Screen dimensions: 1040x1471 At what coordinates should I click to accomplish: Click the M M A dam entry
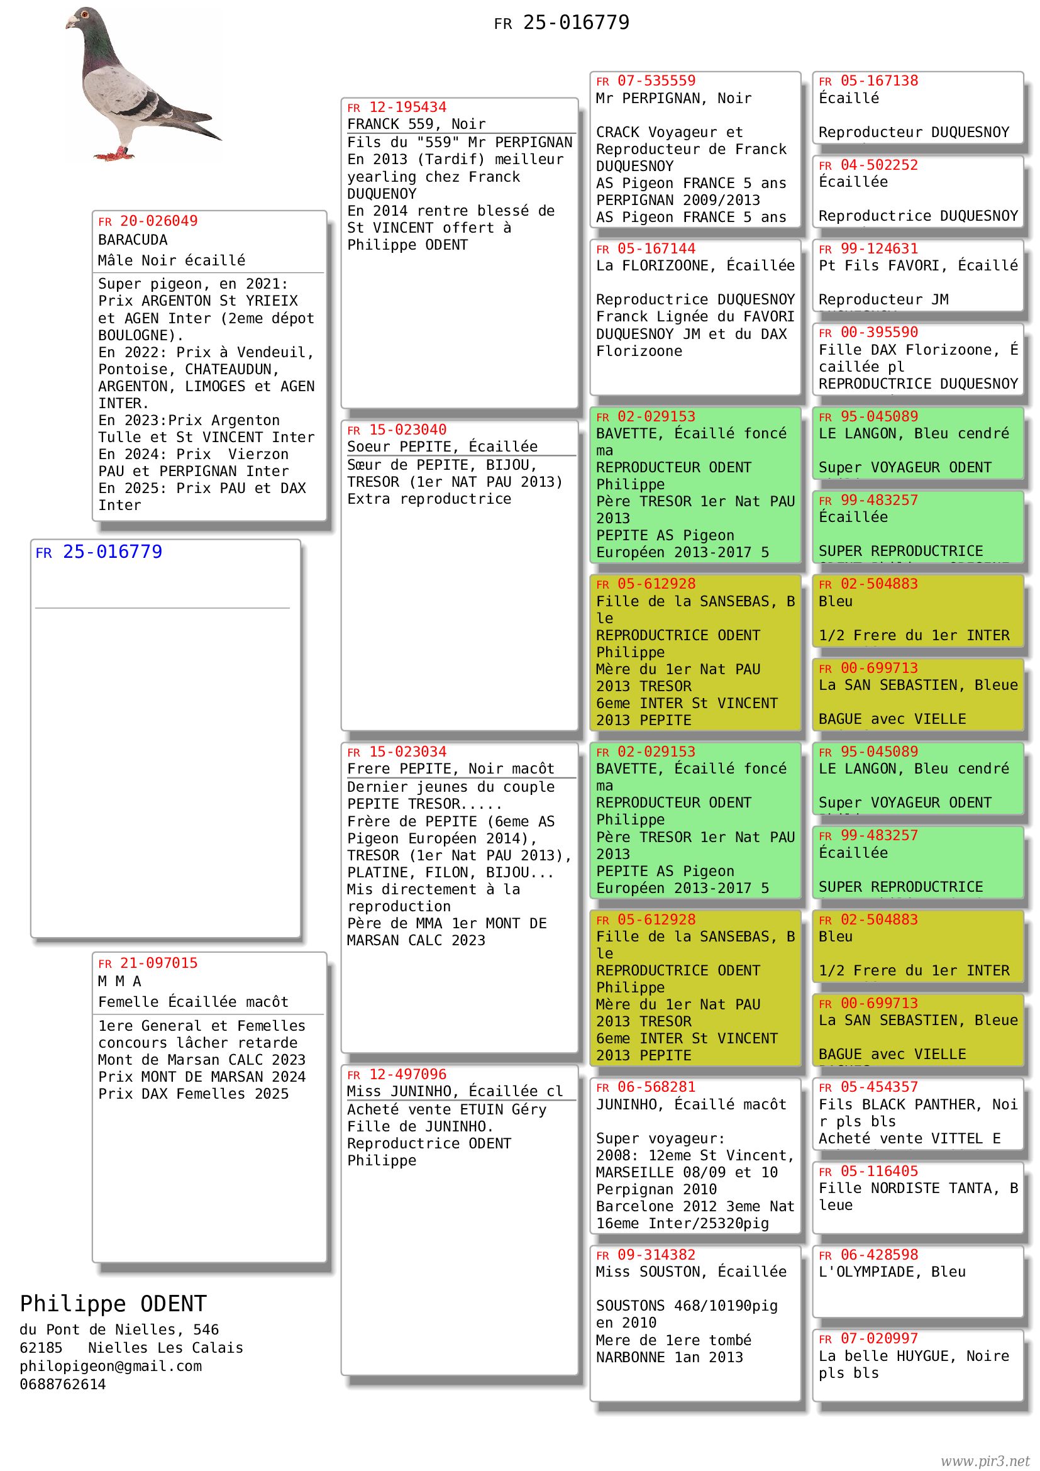pyautogui.click(x=119, y=981)
